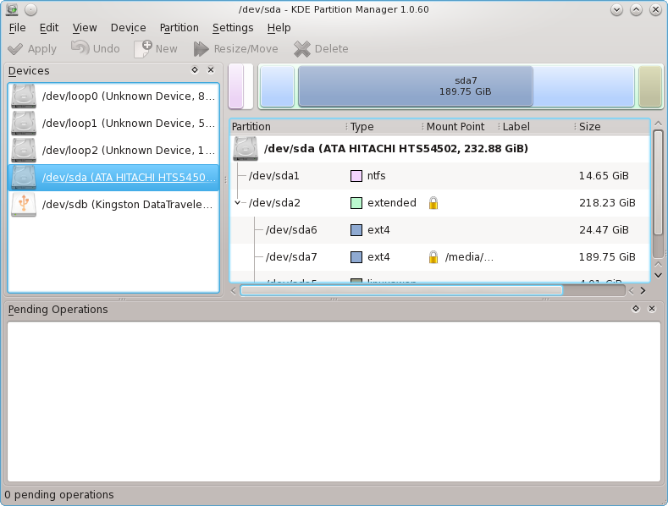Float the Pending Operations panel

636,308
